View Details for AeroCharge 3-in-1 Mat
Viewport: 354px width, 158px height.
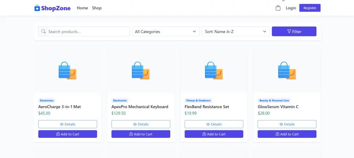68,124
